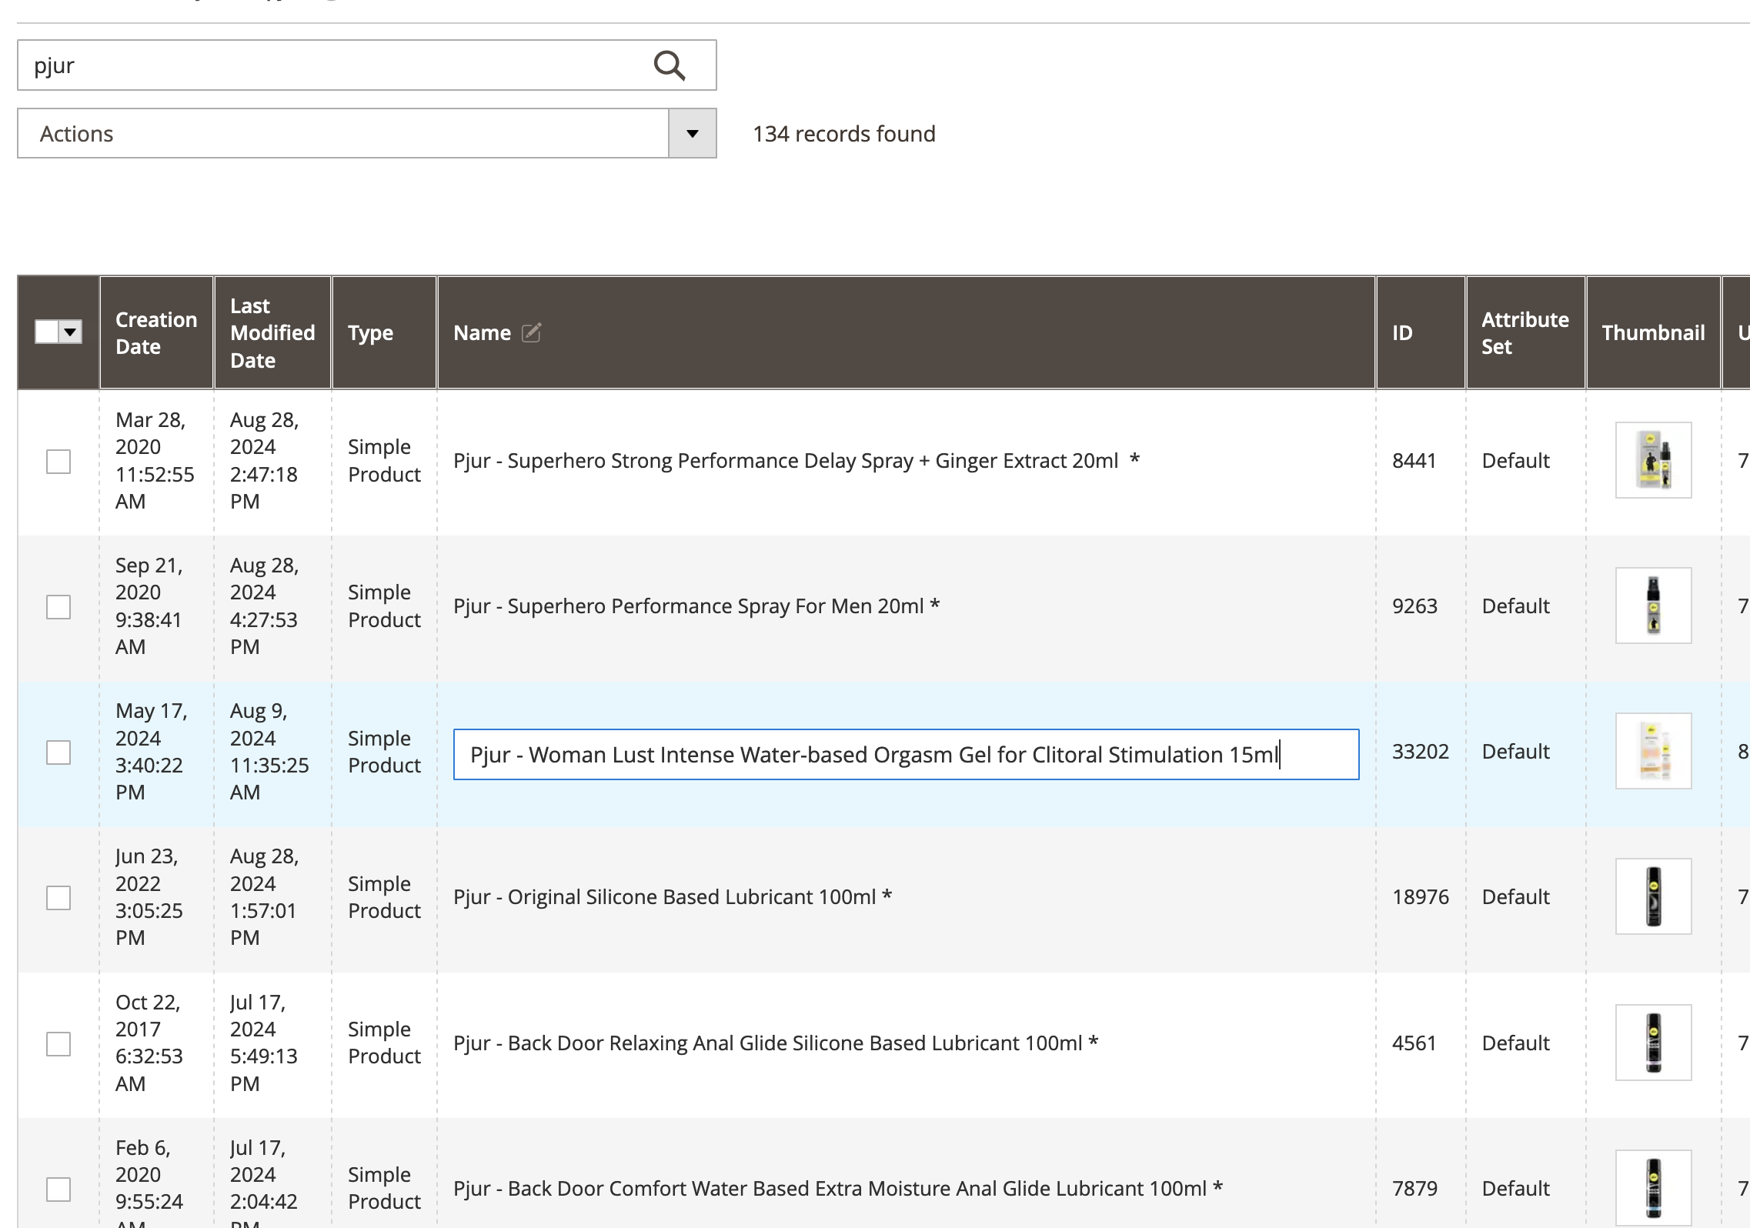Screen dimensions: 1750x1228
Task: Sort by the ID column header
Action: (1402, 332)
